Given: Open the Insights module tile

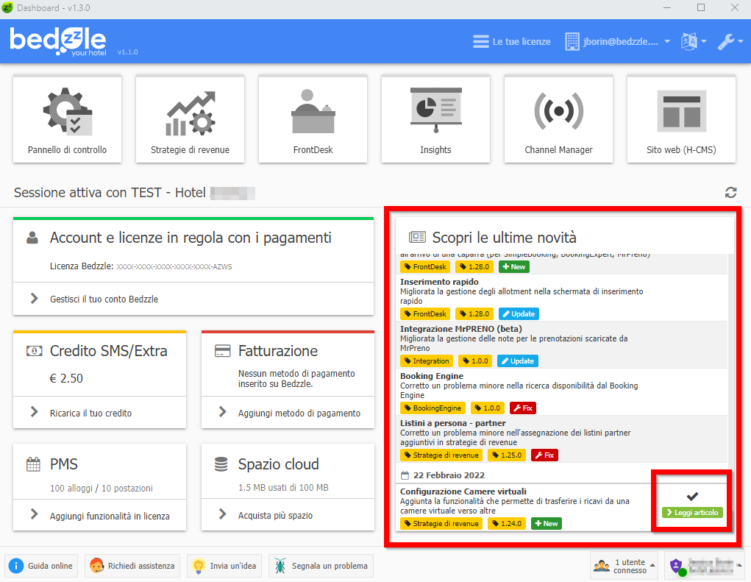Looking at the screenshot, I should point(435,119).
